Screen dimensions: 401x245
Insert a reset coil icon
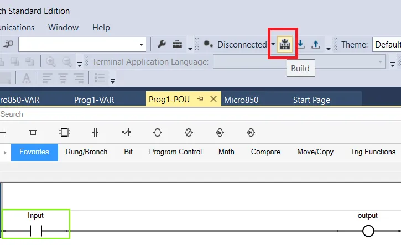[251, 133]
